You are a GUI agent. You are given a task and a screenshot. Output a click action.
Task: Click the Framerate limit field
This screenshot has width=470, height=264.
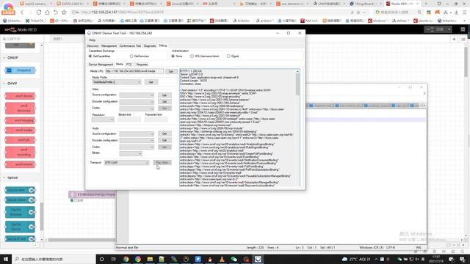156,120
